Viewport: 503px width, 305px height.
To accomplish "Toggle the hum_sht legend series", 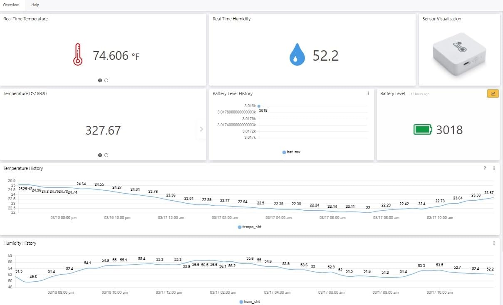I will [250, 302].
